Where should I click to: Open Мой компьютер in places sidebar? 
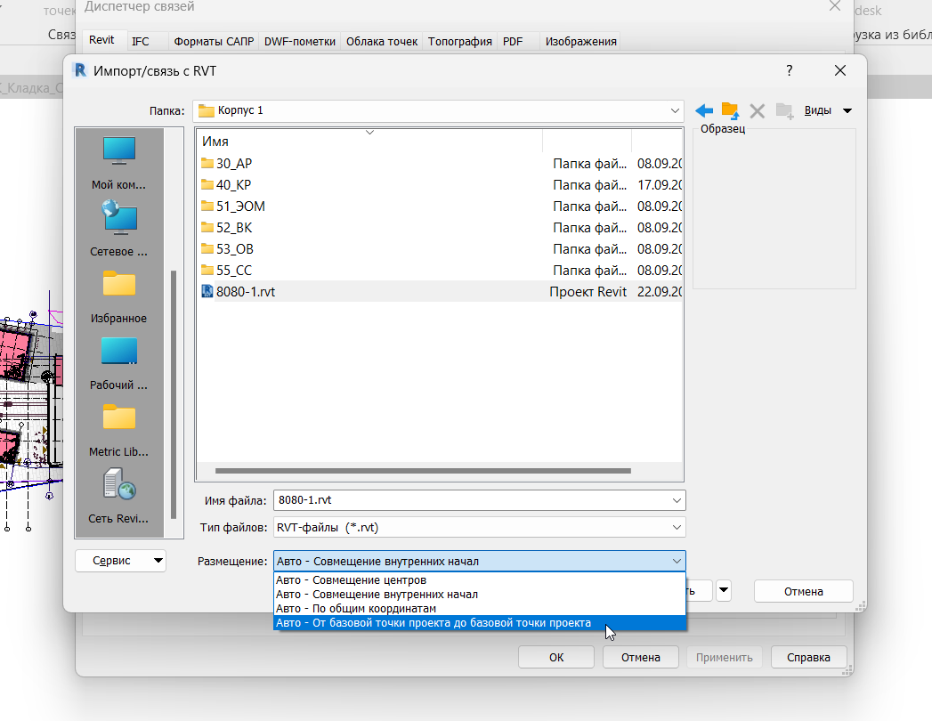click(119, 162)
